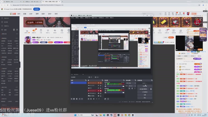Viewport: 208px width, 117px height.
Task: Adjust desktop audio volume slider
Action: click(x=115, y=93)
